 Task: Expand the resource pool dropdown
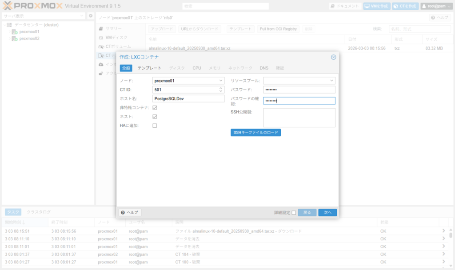coord(331,81)
